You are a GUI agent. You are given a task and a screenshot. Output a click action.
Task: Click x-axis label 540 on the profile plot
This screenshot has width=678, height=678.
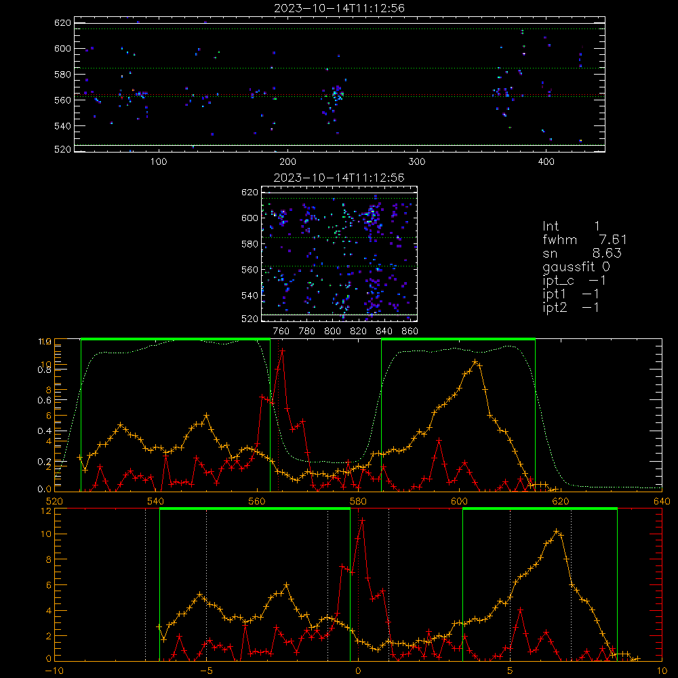(x=156, y=501)
